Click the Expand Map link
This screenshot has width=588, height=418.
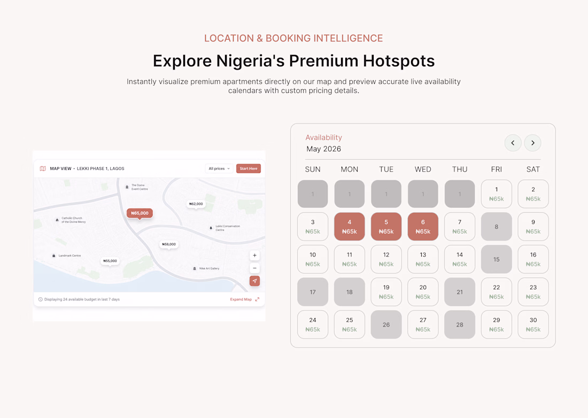(241, 299)
